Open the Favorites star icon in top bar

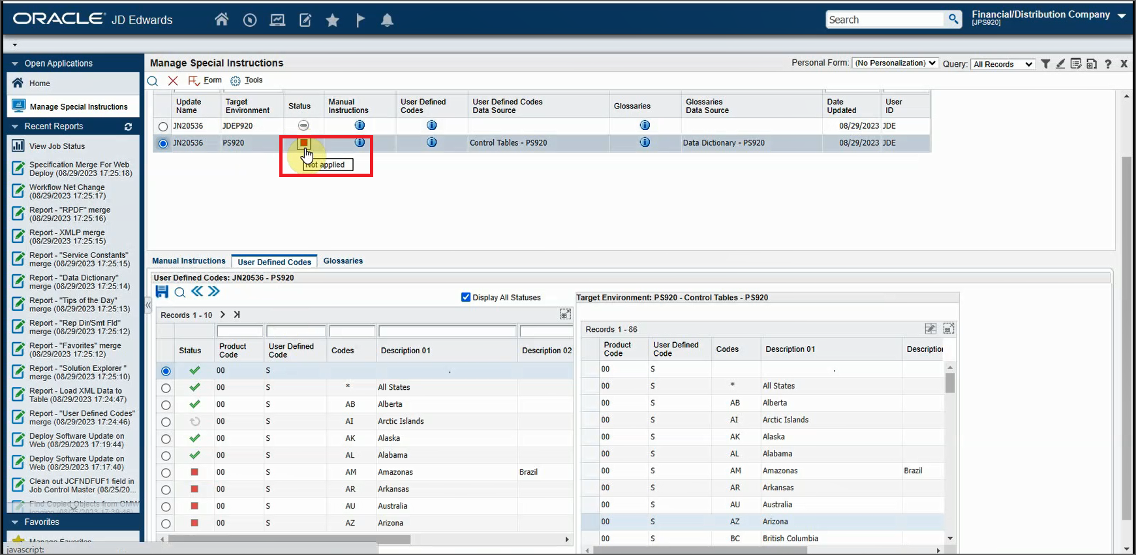click(x=333, y=20)
